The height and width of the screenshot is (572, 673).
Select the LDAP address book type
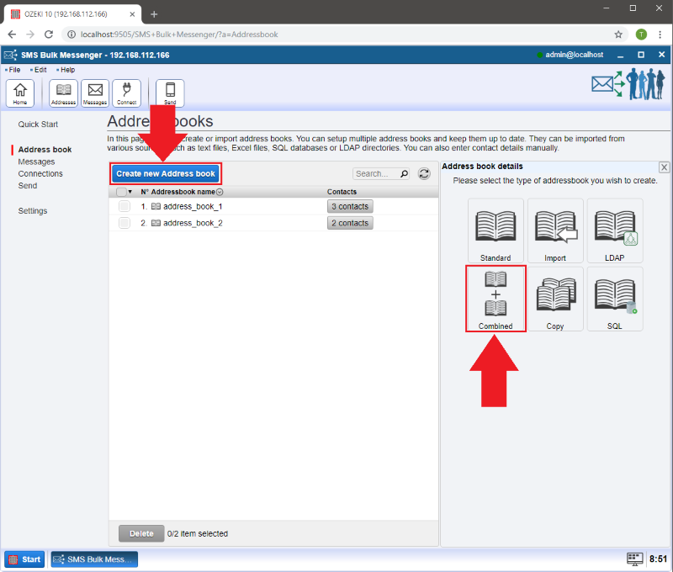[615, 231]
